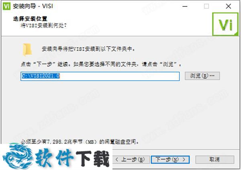241x170 pixels.
Task: Continue with 下一步(N) button
Action: coord(170,160)
